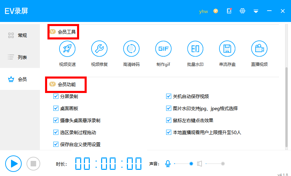This screenshot has width=291, height=176.
Task: Disable 关机自动保存视频 option
Action: pos(169,96)
